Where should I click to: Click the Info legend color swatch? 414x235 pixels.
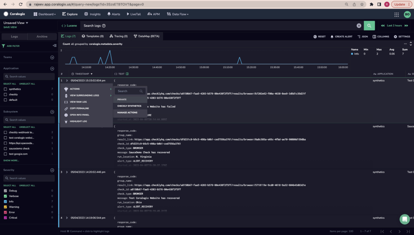pos(352,54)
